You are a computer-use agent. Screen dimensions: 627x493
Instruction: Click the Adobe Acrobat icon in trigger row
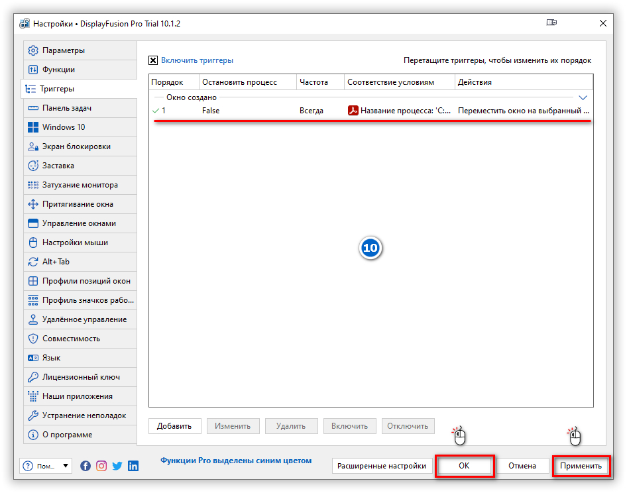coord(353,111)
